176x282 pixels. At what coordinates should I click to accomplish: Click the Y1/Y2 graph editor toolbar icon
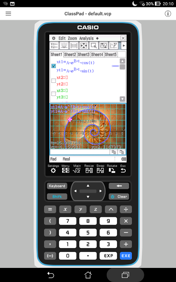click(x=54, y=46)
